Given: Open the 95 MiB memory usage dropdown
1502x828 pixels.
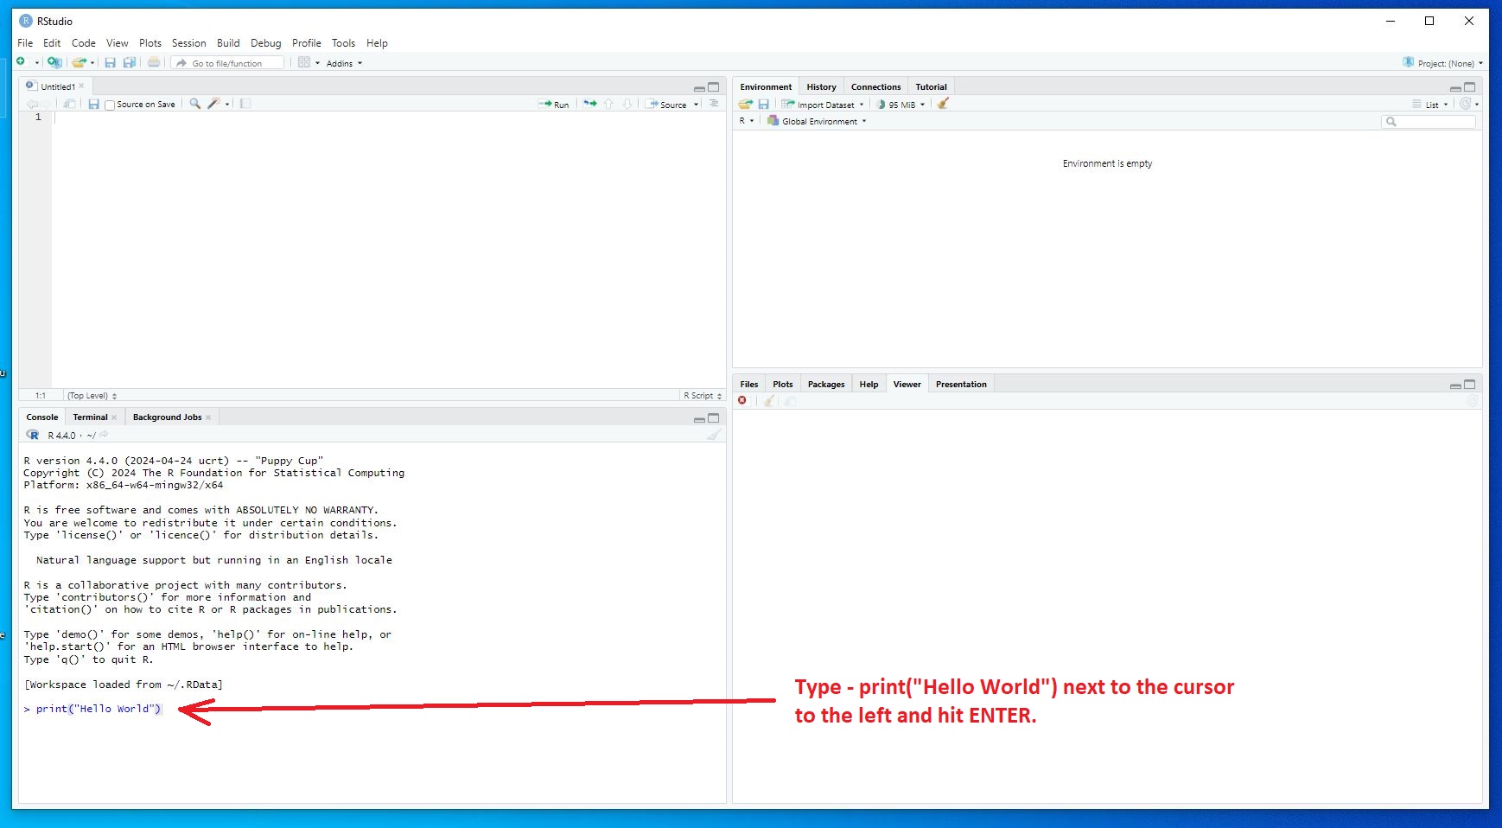Looking at the screenshot, I should pos(901,105).
